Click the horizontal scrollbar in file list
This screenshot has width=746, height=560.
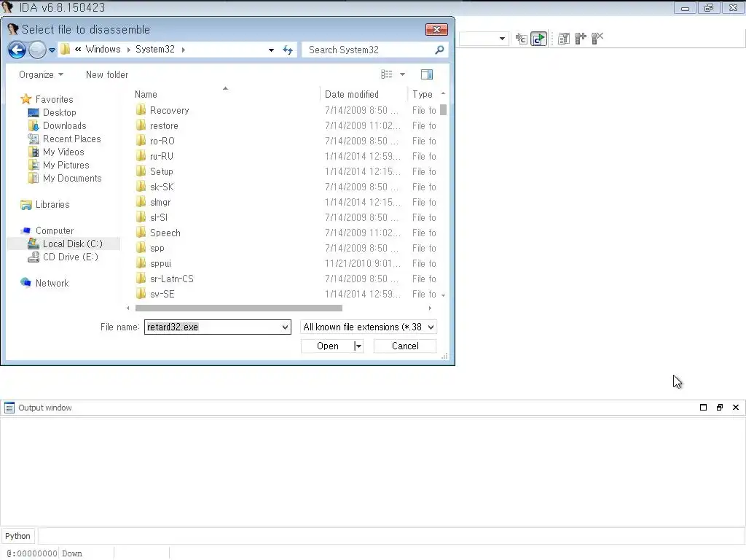(238, 308)
